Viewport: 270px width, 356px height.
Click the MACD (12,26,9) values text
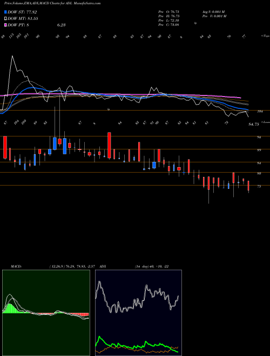[x=72, y=266]
